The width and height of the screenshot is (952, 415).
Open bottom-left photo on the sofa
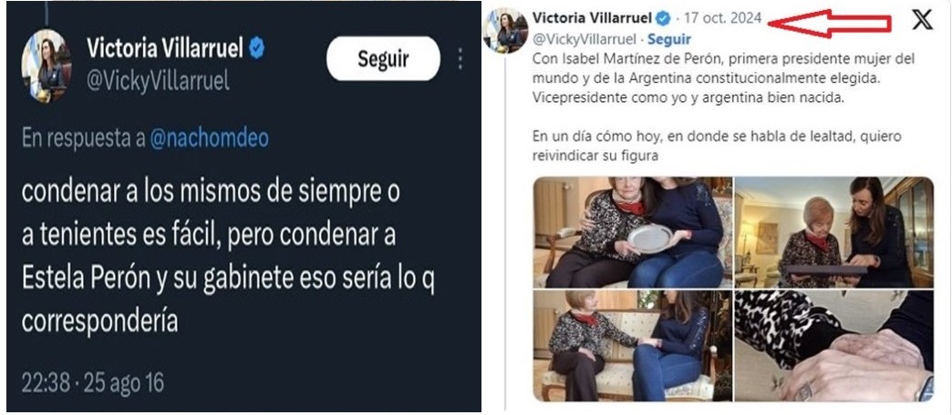pos(633,345)
